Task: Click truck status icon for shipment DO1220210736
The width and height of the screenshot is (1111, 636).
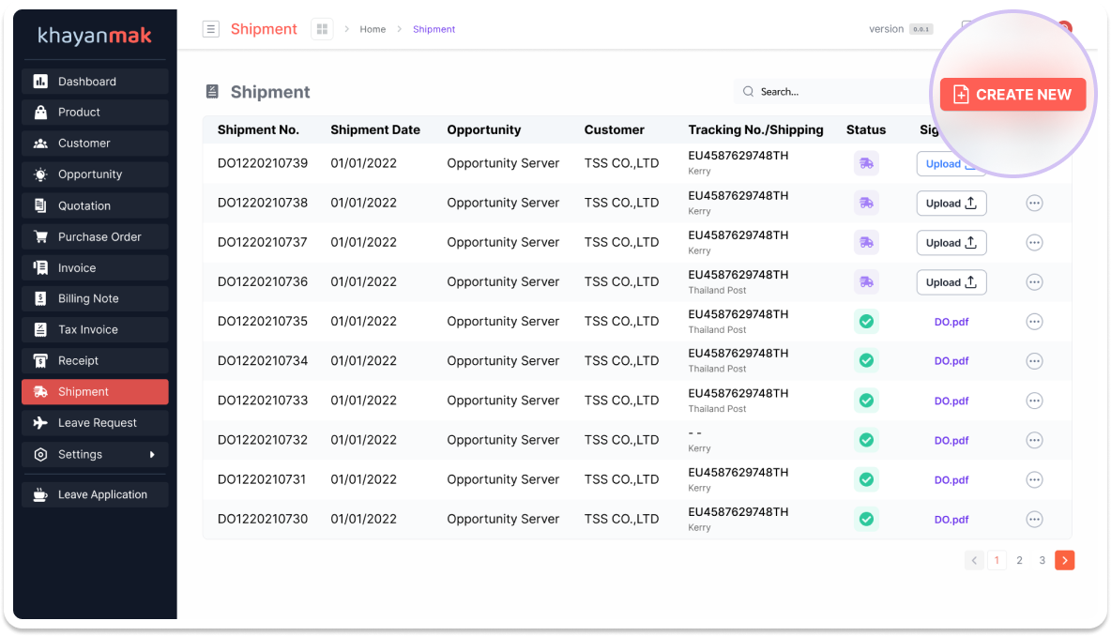Action: click(866, 282)
